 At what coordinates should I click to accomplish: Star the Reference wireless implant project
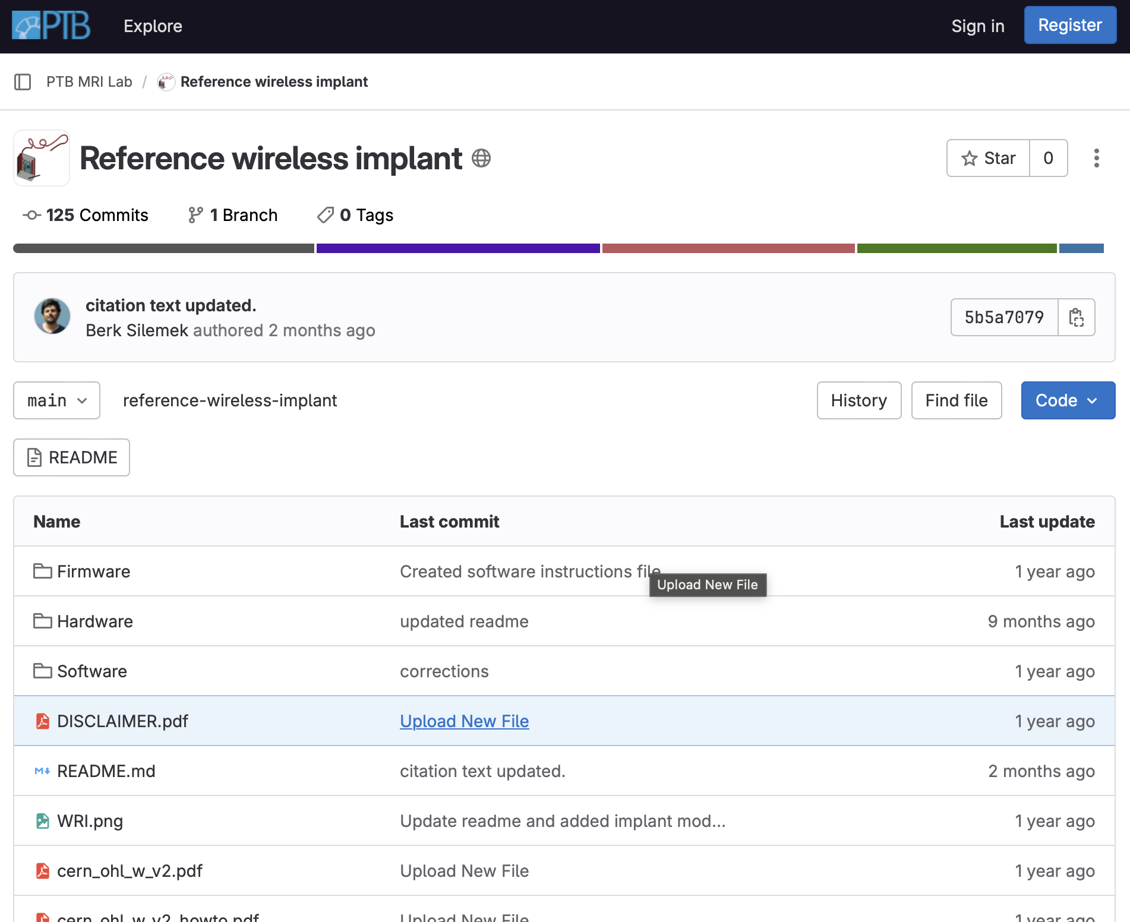(988, 158)
